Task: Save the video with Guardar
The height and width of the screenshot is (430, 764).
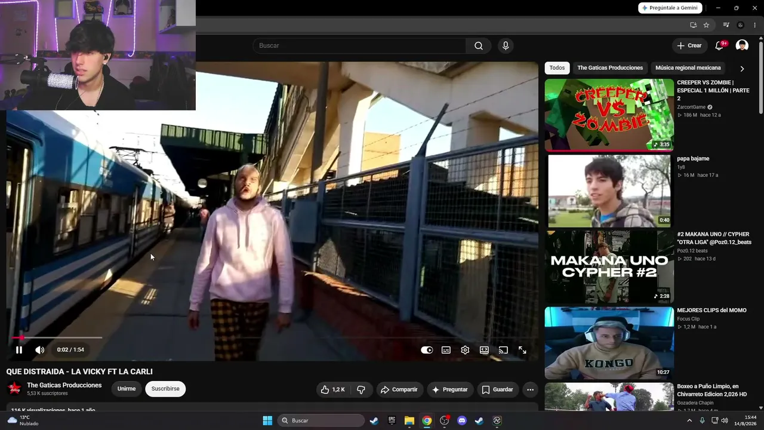Action: click(497, 389)
